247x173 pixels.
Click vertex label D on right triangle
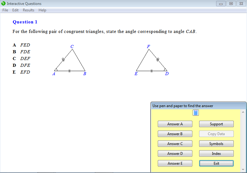pos(167,74)
